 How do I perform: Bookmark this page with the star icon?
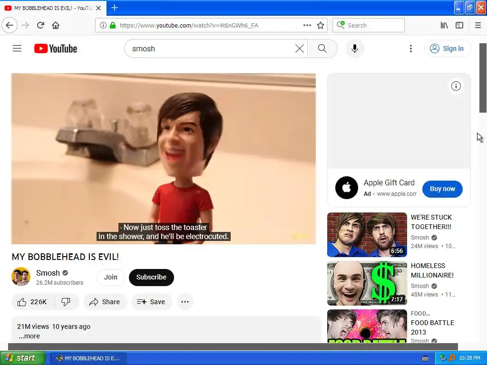[x=321, y=25]
